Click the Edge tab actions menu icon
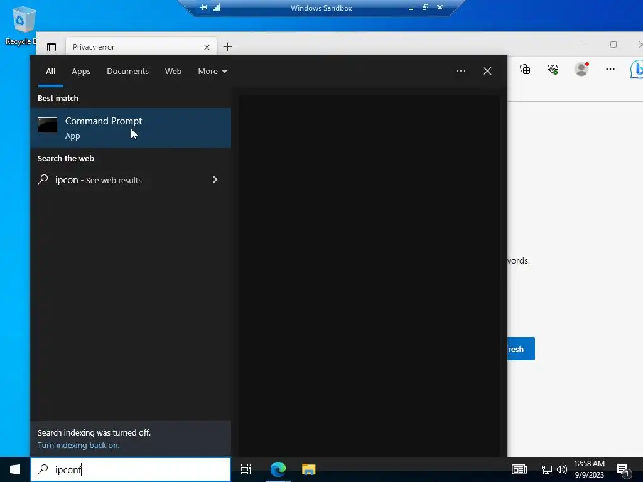Viewport: 643px width, 482px height. tap(51, 47)
